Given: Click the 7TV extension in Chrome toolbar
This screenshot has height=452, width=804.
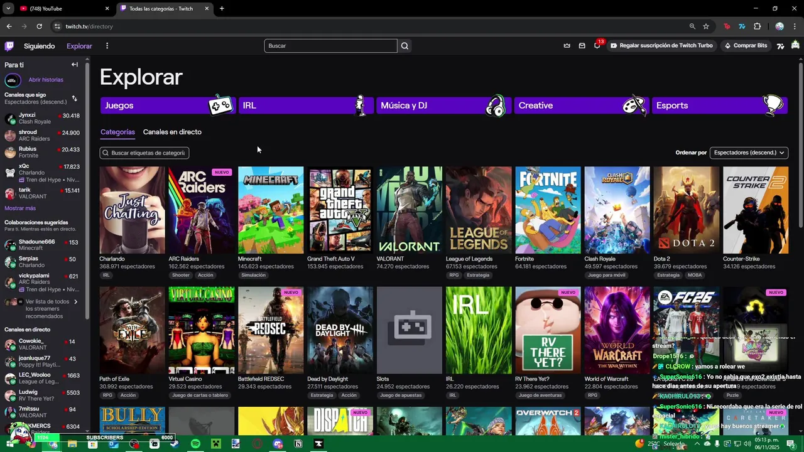Looking at the screenshot, I should [x=742, y=26].
